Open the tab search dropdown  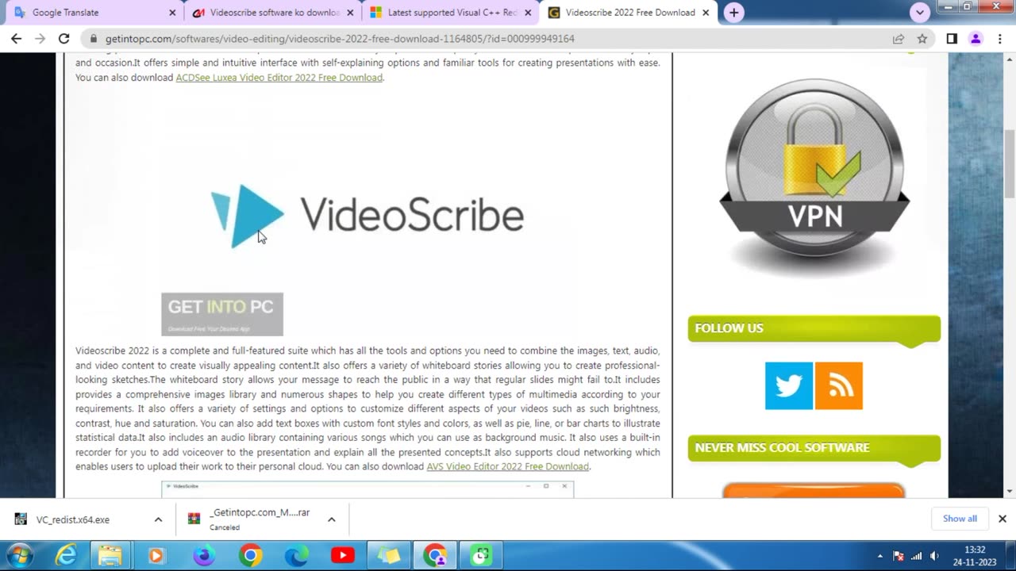[x=920, y=13]
